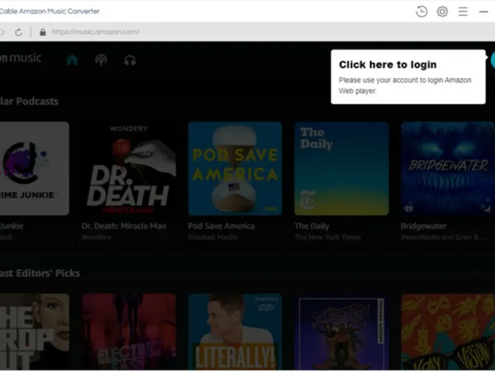Image resolution: width=495 pixels, height=371 pixels.
Task: Open the conversion history clock icon
Action: pos(421,12)
